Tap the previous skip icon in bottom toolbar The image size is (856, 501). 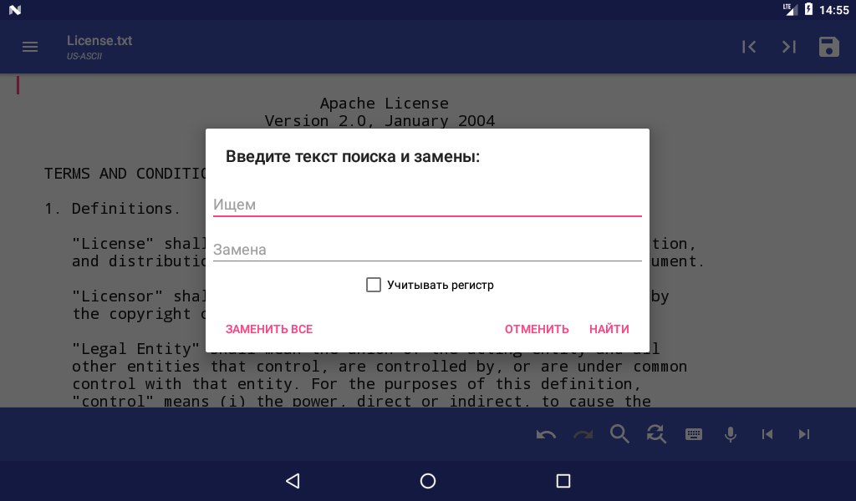click(767, 434)
